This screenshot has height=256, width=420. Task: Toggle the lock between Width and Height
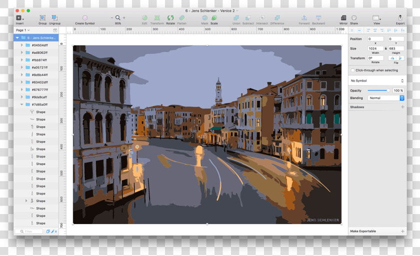[386, 48]
